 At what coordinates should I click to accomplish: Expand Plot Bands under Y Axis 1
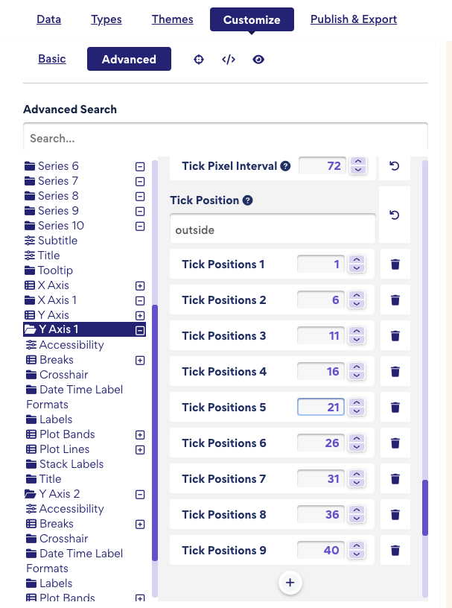tap(140, 434)
